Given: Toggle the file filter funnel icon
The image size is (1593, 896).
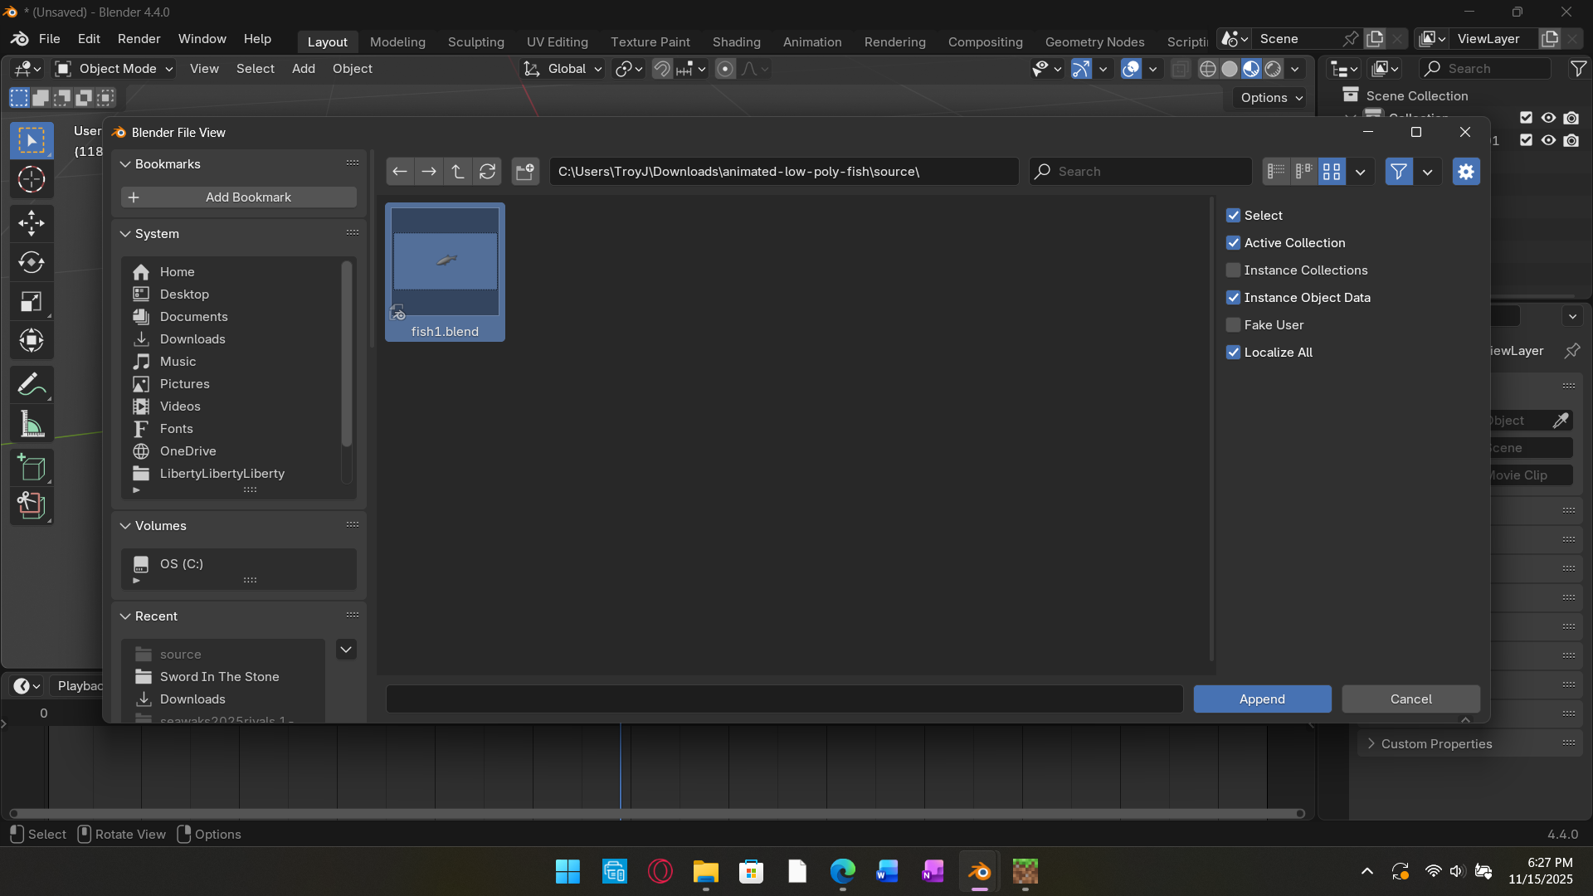Looking at the screenshot, I should pos(1399,172).
